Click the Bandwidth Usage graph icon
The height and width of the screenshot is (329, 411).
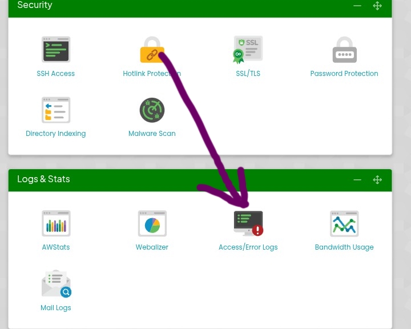point(344,223)
